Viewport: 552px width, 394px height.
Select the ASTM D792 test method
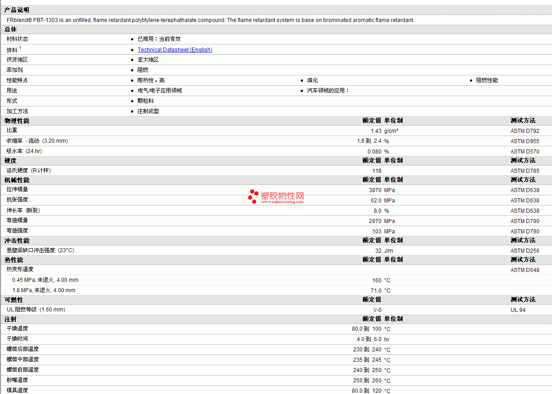tap(525, 131)
